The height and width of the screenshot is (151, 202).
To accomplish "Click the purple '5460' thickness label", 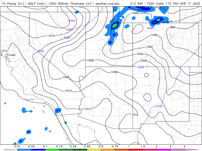I will pos(67,37).
